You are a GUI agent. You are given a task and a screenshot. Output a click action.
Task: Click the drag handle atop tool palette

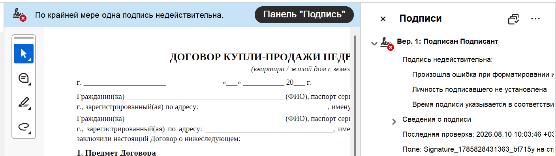click(24, 38)
